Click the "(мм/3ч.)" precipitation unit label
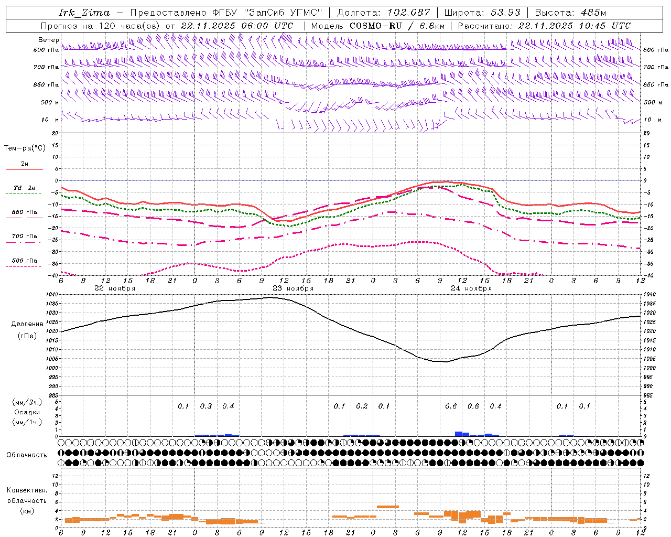Viewport: 671px width, 537px height. pos(27,402)
